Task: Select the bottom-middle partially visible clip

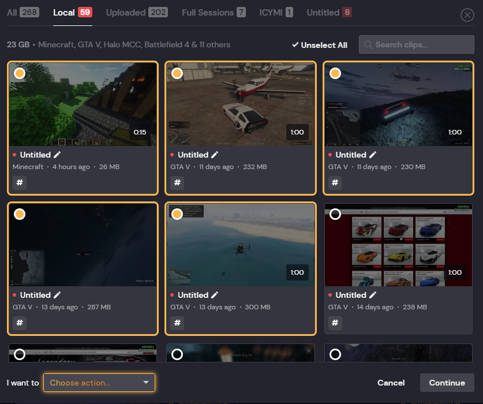Action: click(177, 354)
